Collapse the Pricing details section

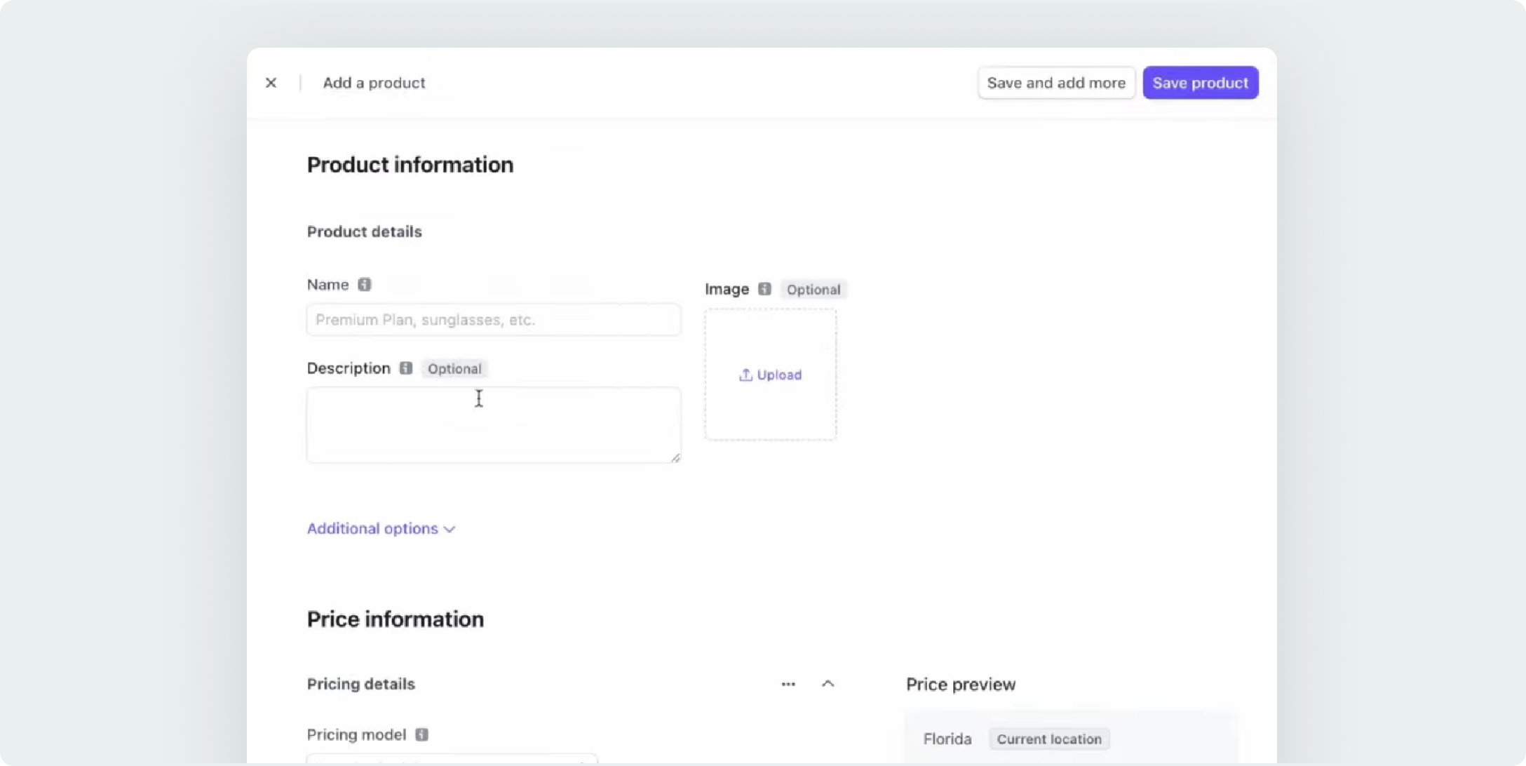coord(828,684)
